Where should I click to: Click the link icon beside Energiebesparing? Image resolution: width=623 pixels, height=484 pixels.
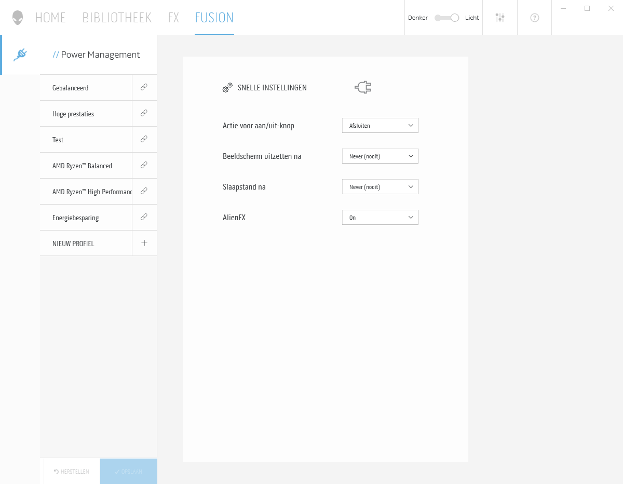click(144, 217)
